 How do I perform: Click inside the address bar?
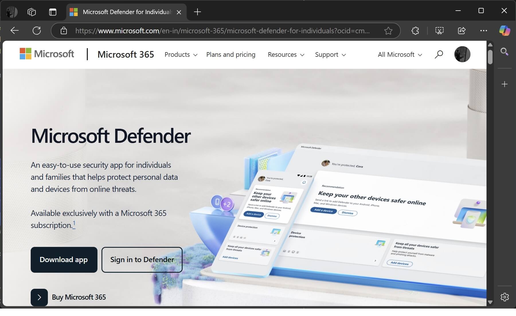(x=224, y=31)
